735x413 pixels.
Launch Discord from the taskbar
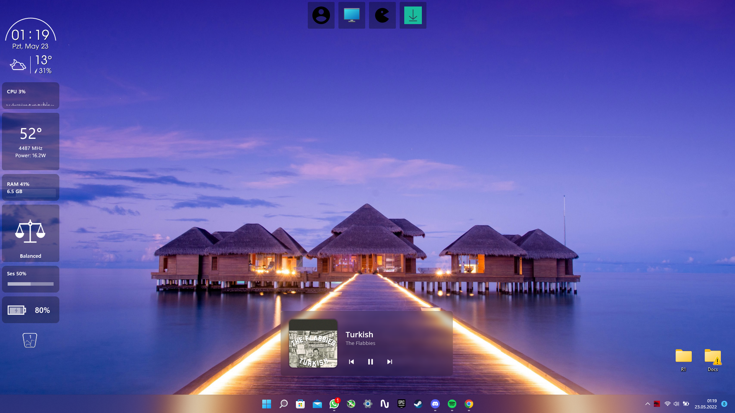435,404
